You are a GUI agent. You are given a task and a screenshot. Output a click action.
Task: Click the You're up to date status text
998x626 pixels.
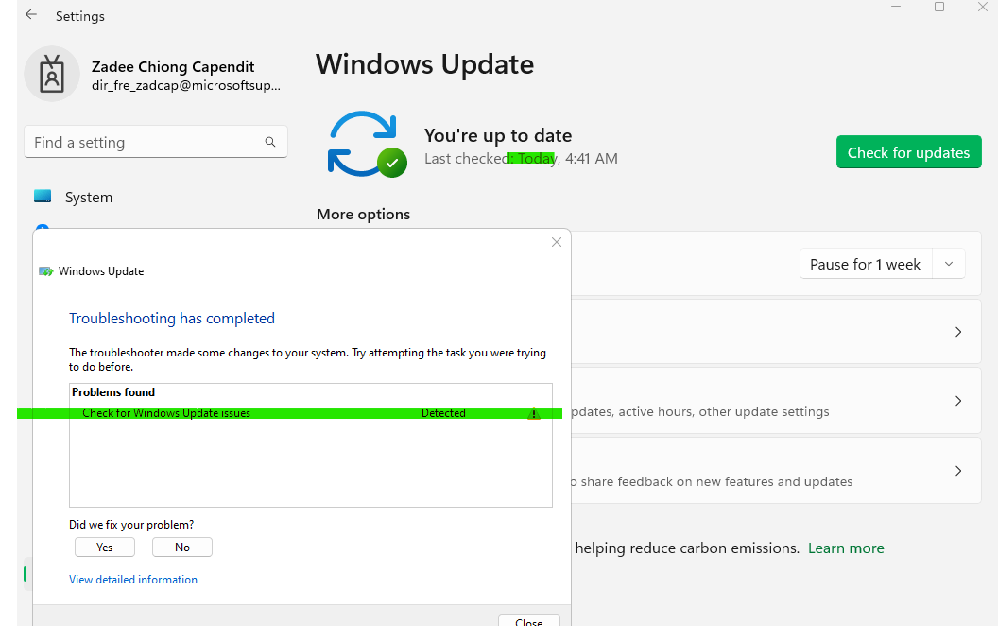point(498,135)
